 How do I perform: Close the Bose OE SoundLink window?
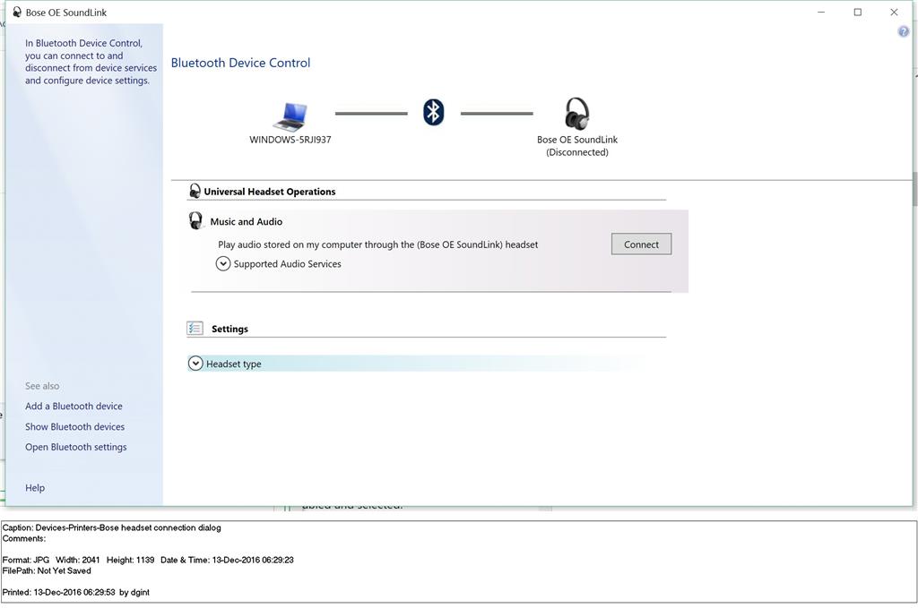(x=894, y=12)
